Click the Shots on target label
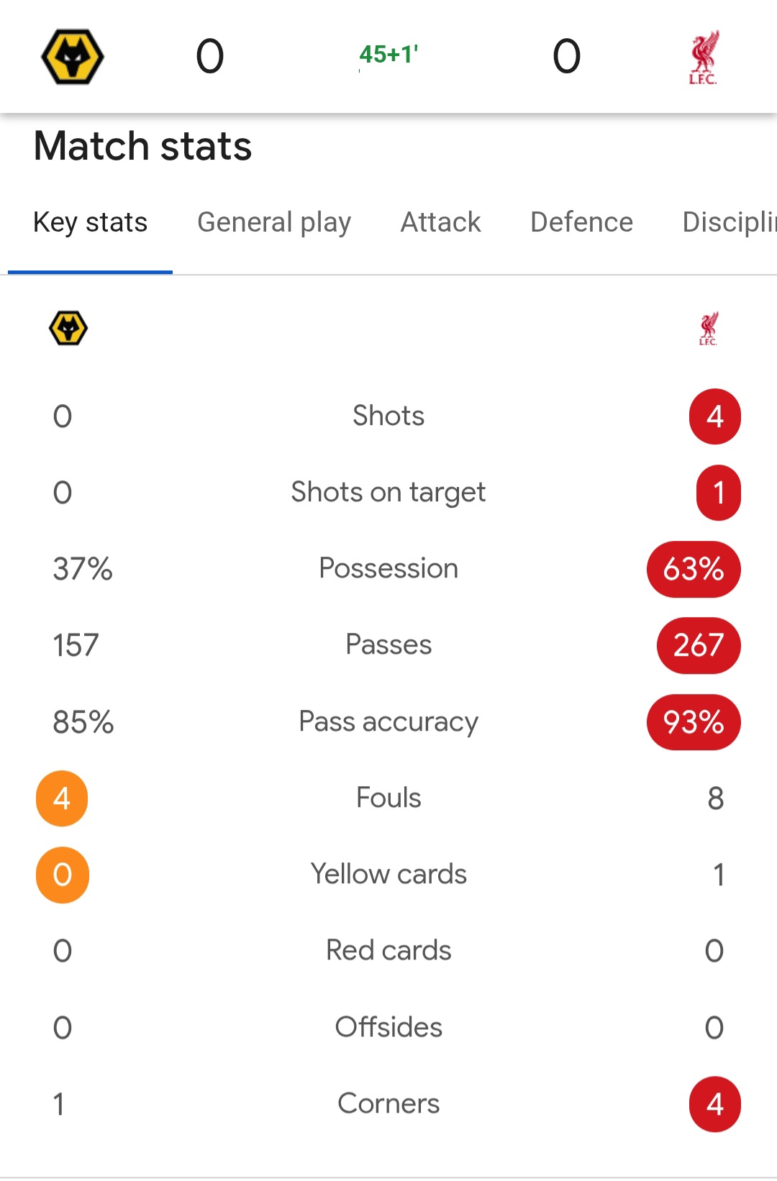777x1181 pixels. point(388,493)
